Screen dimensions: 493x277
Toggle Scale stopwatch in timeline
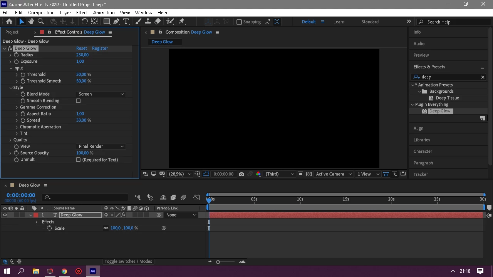(x=49, y=228)
